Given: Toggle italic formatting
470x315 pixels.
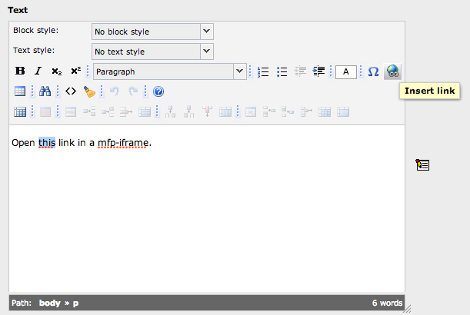Looking at the screenshot, I should pyautogui.click(x=38, y=71).
